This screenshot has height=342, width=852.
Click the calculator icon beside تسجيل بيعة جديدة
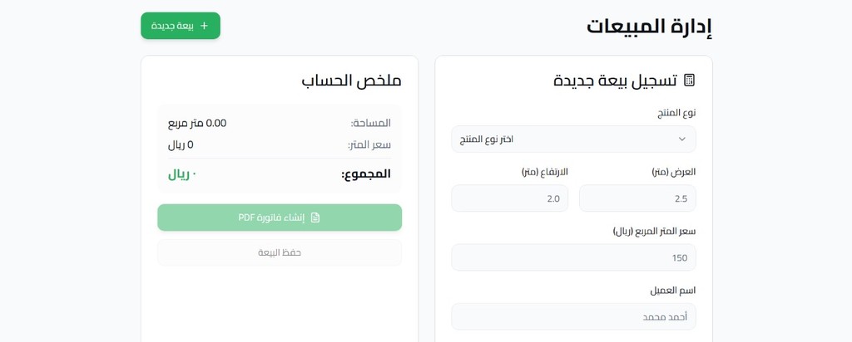pos(689,81)
